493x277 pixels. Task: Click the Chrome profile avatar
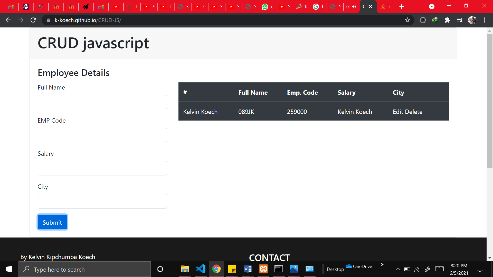[x=472, y=20]
